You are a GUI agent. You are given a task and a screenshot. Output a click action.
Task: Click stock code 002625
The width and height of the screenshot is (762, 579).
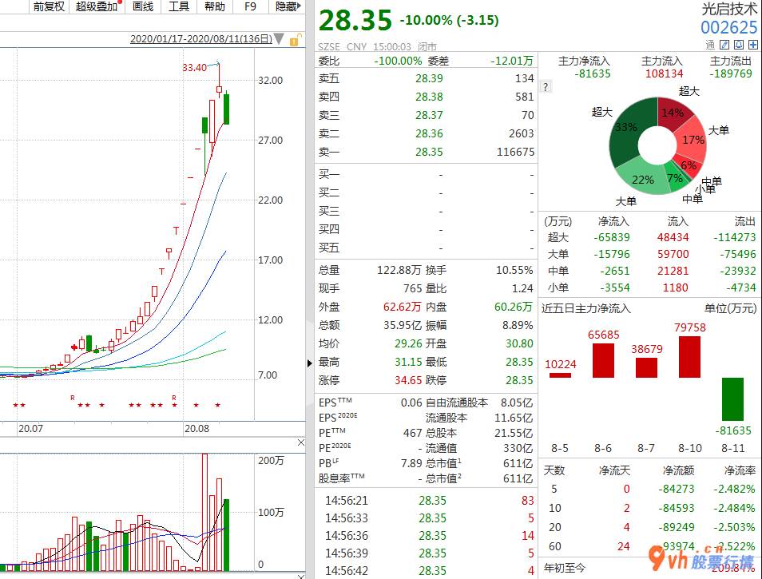coord(728,27)
